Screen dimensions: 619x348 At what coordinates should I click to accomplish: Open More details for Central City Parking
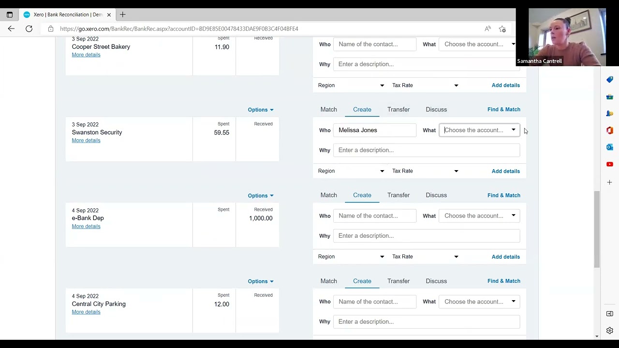pos(86,312)
